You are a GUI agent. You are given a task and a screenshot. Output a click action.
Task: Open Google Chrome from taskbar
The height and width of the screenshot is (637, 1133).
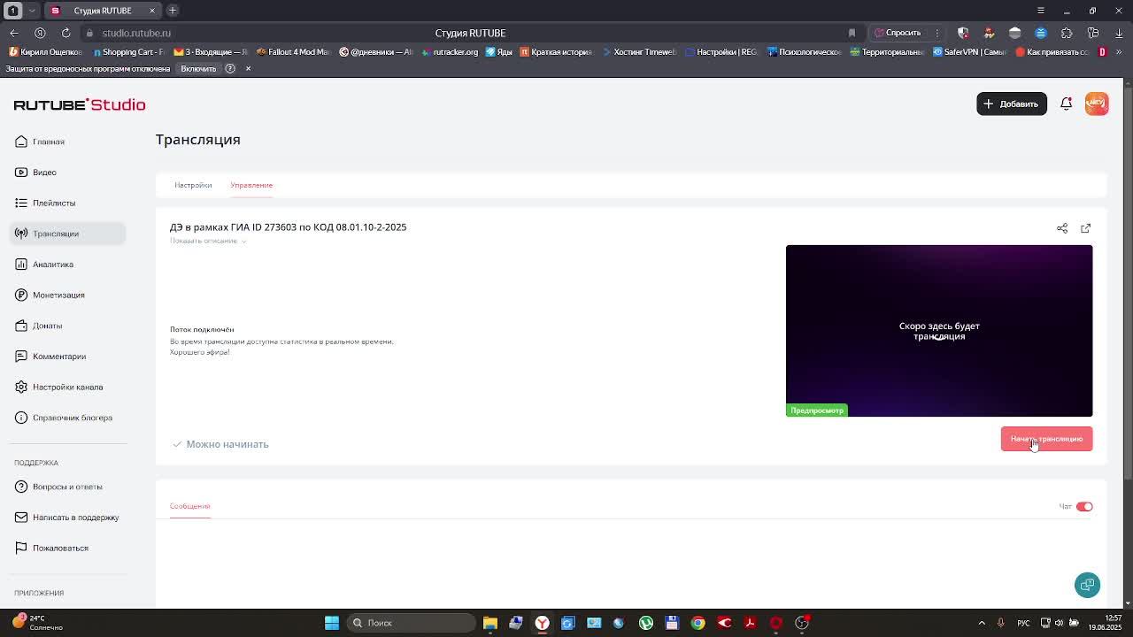[x=698, y=623]
